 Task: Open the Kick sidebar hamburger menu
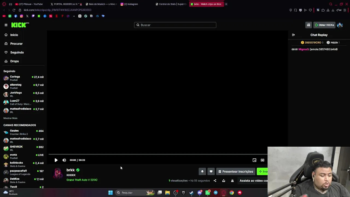click(x=6, y=25)
